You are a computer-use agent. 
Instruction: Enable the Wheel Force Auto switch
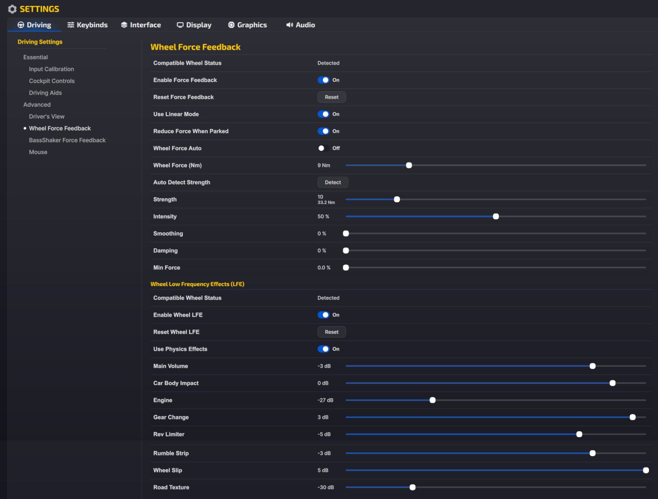click(x=323, y=148)
